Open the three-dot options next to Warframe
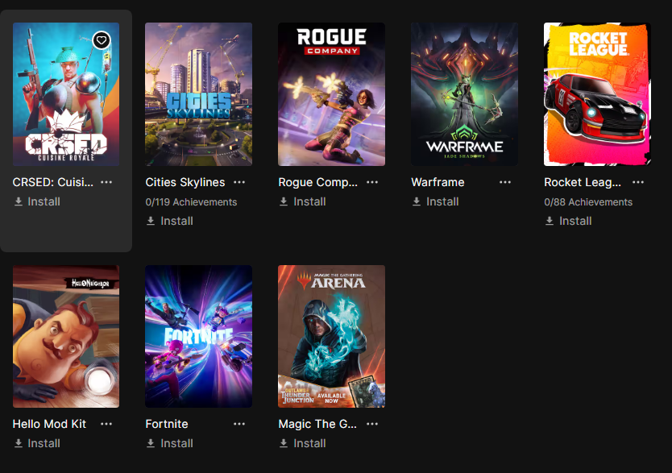The image size is (672, 473). pyautogui.click(x=505, y=182)
